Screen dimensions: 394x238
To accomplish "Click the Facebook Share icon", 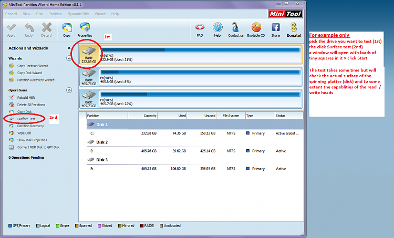I will tap(276, 27).
